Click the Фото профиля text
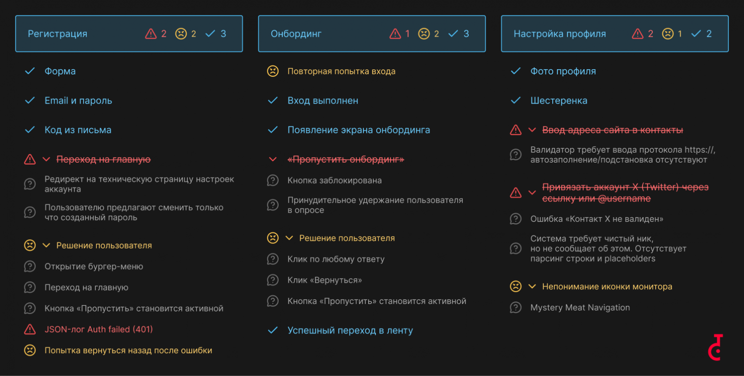The height and width of the screenshot is (376, 744). coord(563,71)
